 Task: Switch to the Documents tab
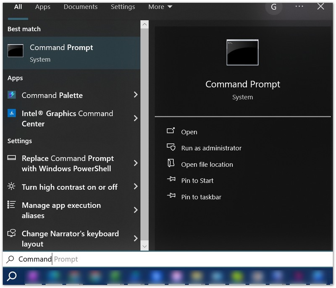[x=81, y=7]
